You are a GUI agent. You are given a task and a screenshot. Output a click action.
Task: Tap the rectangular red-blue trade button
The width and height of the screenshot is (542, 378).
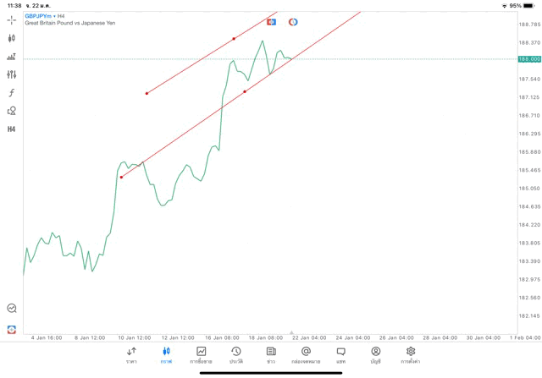[271, 22]
